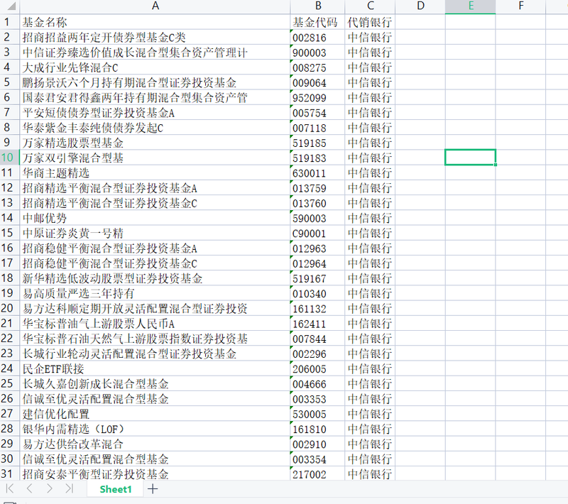This screenshot has width=568, height=504.
Task: Select cell 长城久嘉创新成长混合型基金
Action: pyautogui.click(x=155, y=383)
